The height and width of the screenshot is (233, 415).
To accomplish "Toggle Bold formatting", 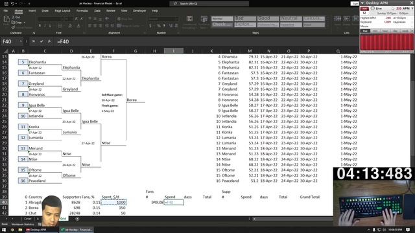I will 40,26.
